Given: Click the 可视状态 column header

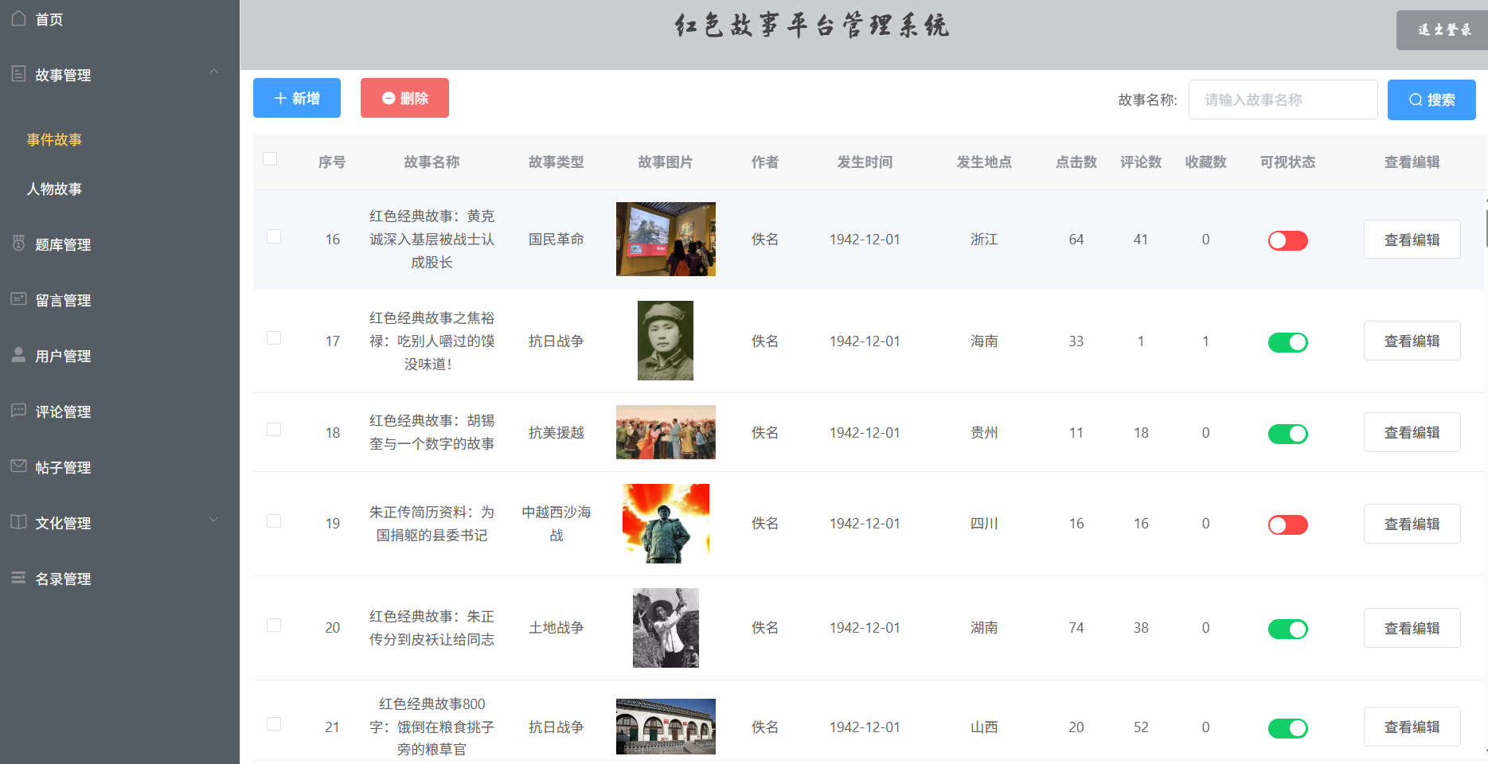Looking at the screenshot, I should [x=1287, y=162].
